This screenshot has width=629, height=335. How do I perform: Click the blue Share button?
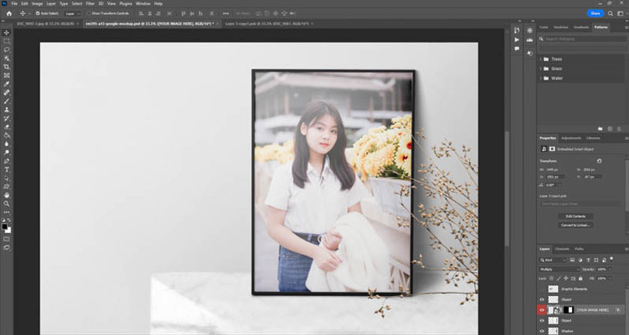pyautogui.click(x=595, y=13)
